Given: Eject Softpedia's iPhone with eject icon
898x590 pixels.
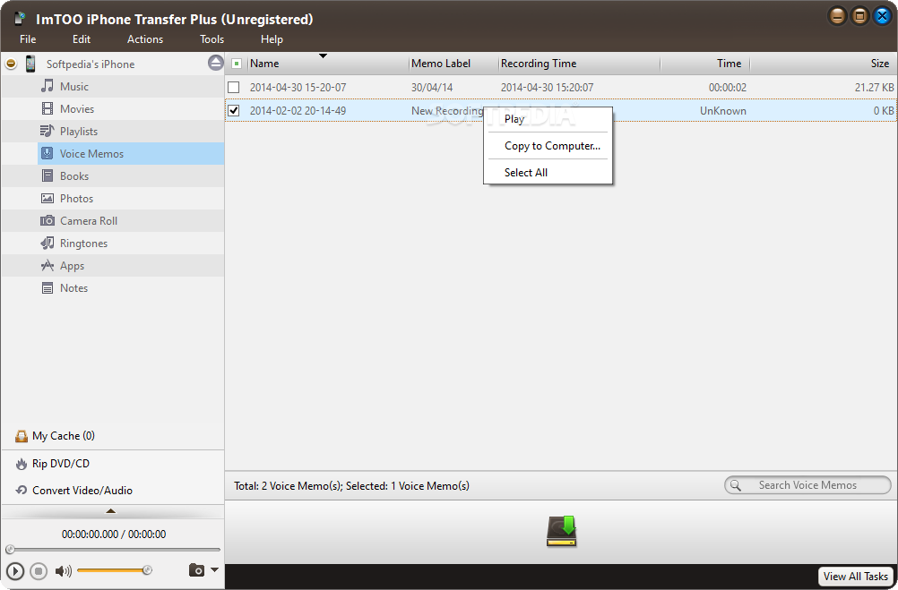Looking at the screenshot, I should (x=215, y=63).
